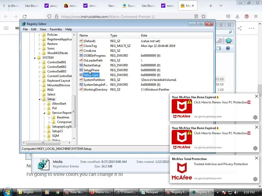Click Renew Your PC Protection in first notification

pyautogui.click(x=222, y=102)
